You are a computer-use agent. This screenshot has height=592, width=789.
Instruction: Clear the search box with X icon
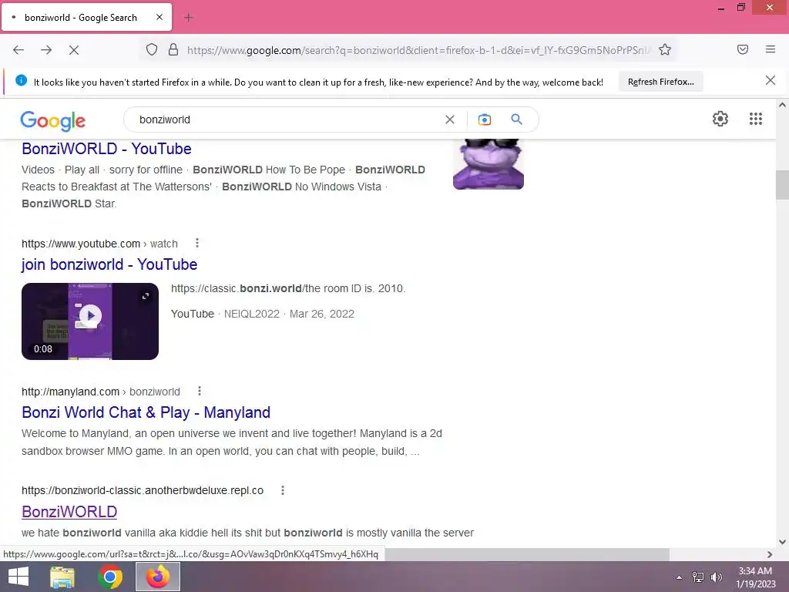coord(450,119)
